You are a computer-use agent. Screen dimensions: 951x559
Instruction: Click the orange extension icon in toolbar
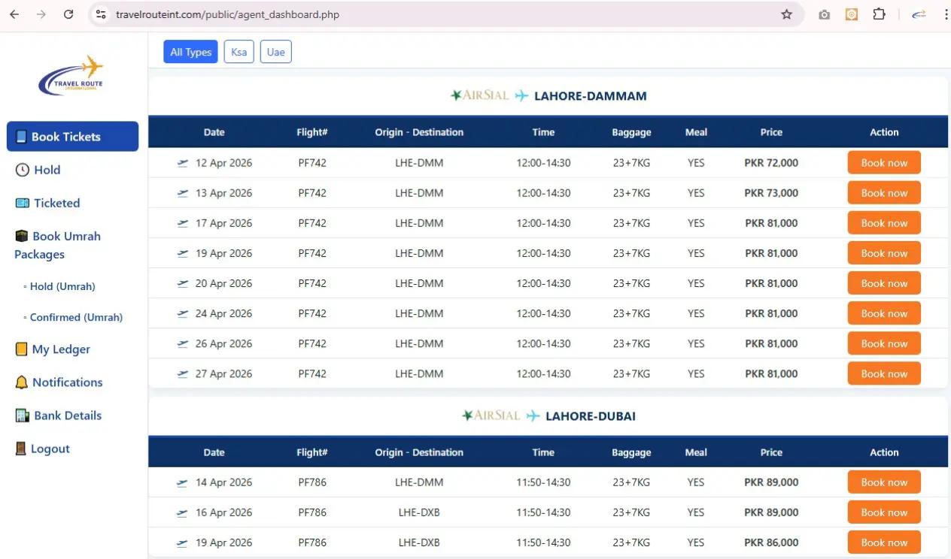[x=852, y=14]
